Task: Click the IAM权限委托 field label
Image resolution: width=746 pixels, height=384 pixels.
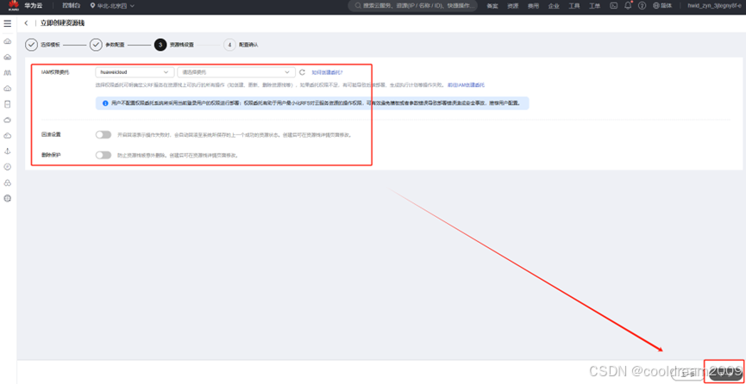Action: [55, 72]
